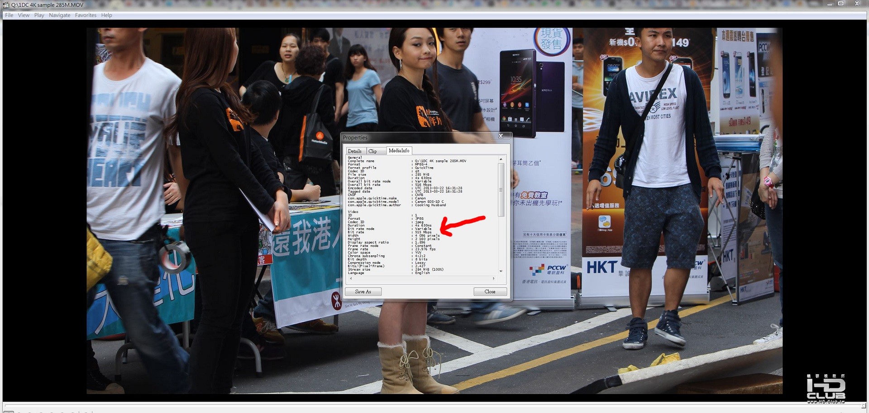The width and height of the screenshot is (869, 413).
Task: Click the '8 bits' value
Action: pyautogui.click(x=421, y=259)
